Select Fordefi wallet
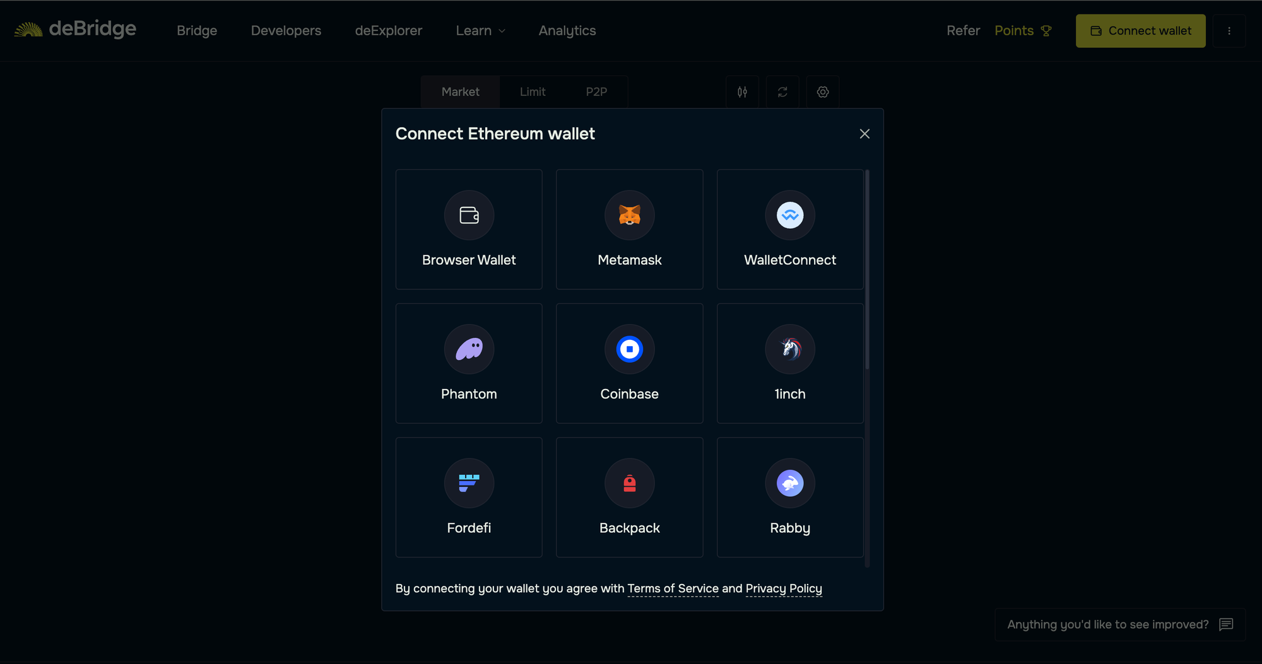 (469, 497)
